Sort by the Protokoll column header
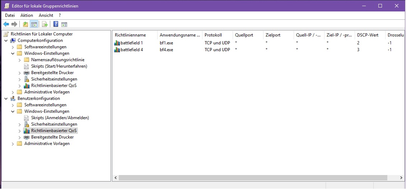The width and height of the screenshot is (406, 189). pyautogui.click(x=218, y=35)
